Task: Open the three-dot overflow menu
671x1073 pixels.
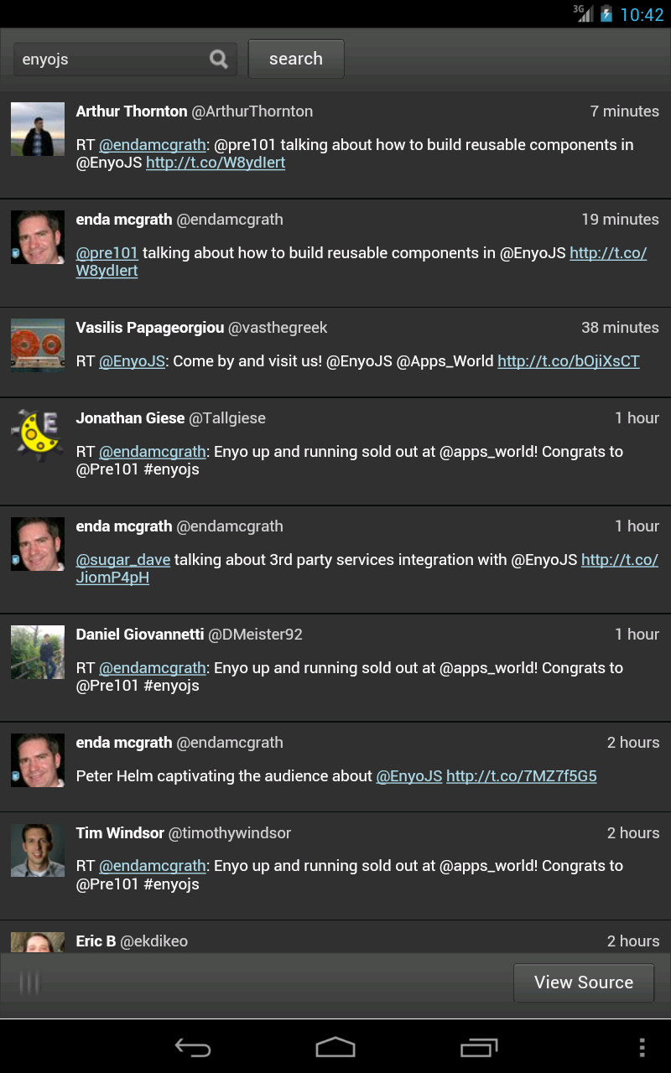Action: coord(642,1047)
